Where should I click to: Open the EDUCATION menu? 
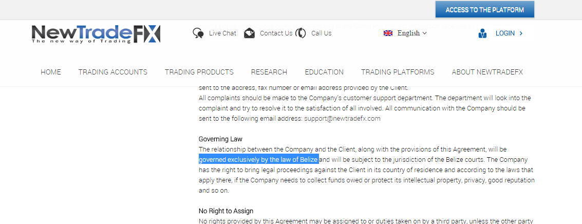(x=324, y=72)
